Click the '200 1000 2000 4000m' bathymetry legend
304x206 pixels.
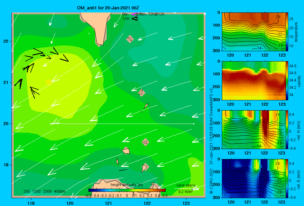point(44,191)
